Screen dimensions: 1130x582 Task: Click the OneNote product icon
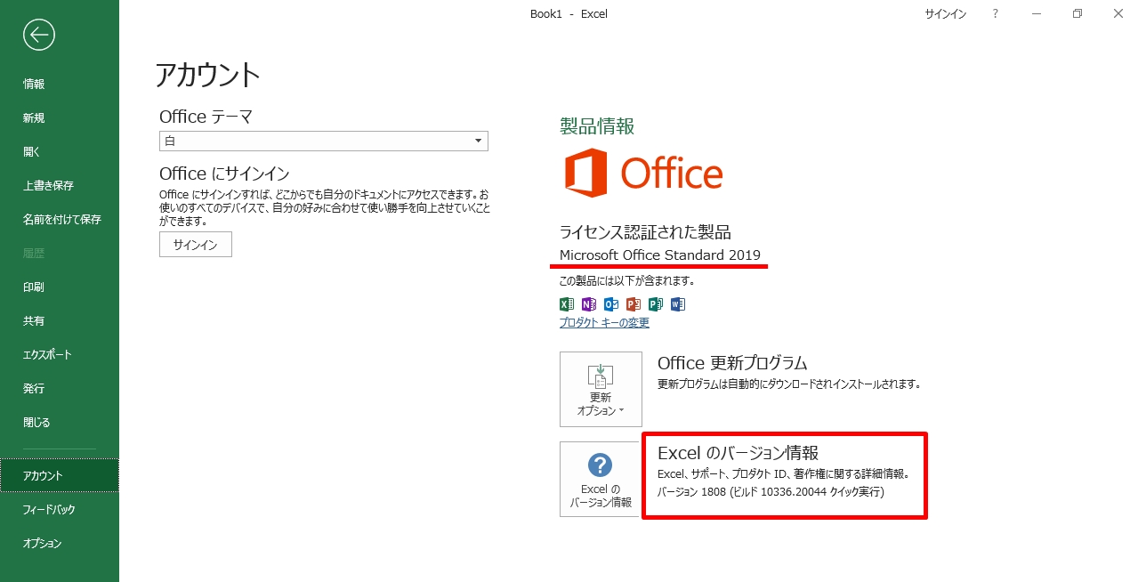[x=588, y=303]
